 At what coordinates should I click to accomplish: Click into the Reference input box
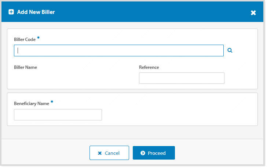[181, 78]
